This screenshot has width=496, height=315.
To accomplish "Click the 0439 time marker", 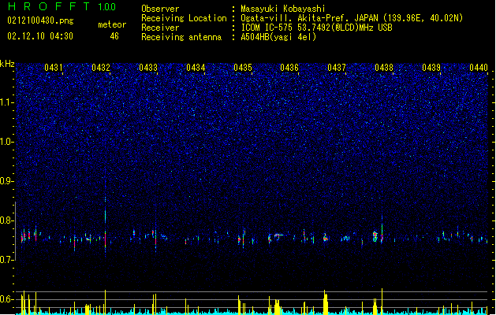I will (x=431, y=68).
